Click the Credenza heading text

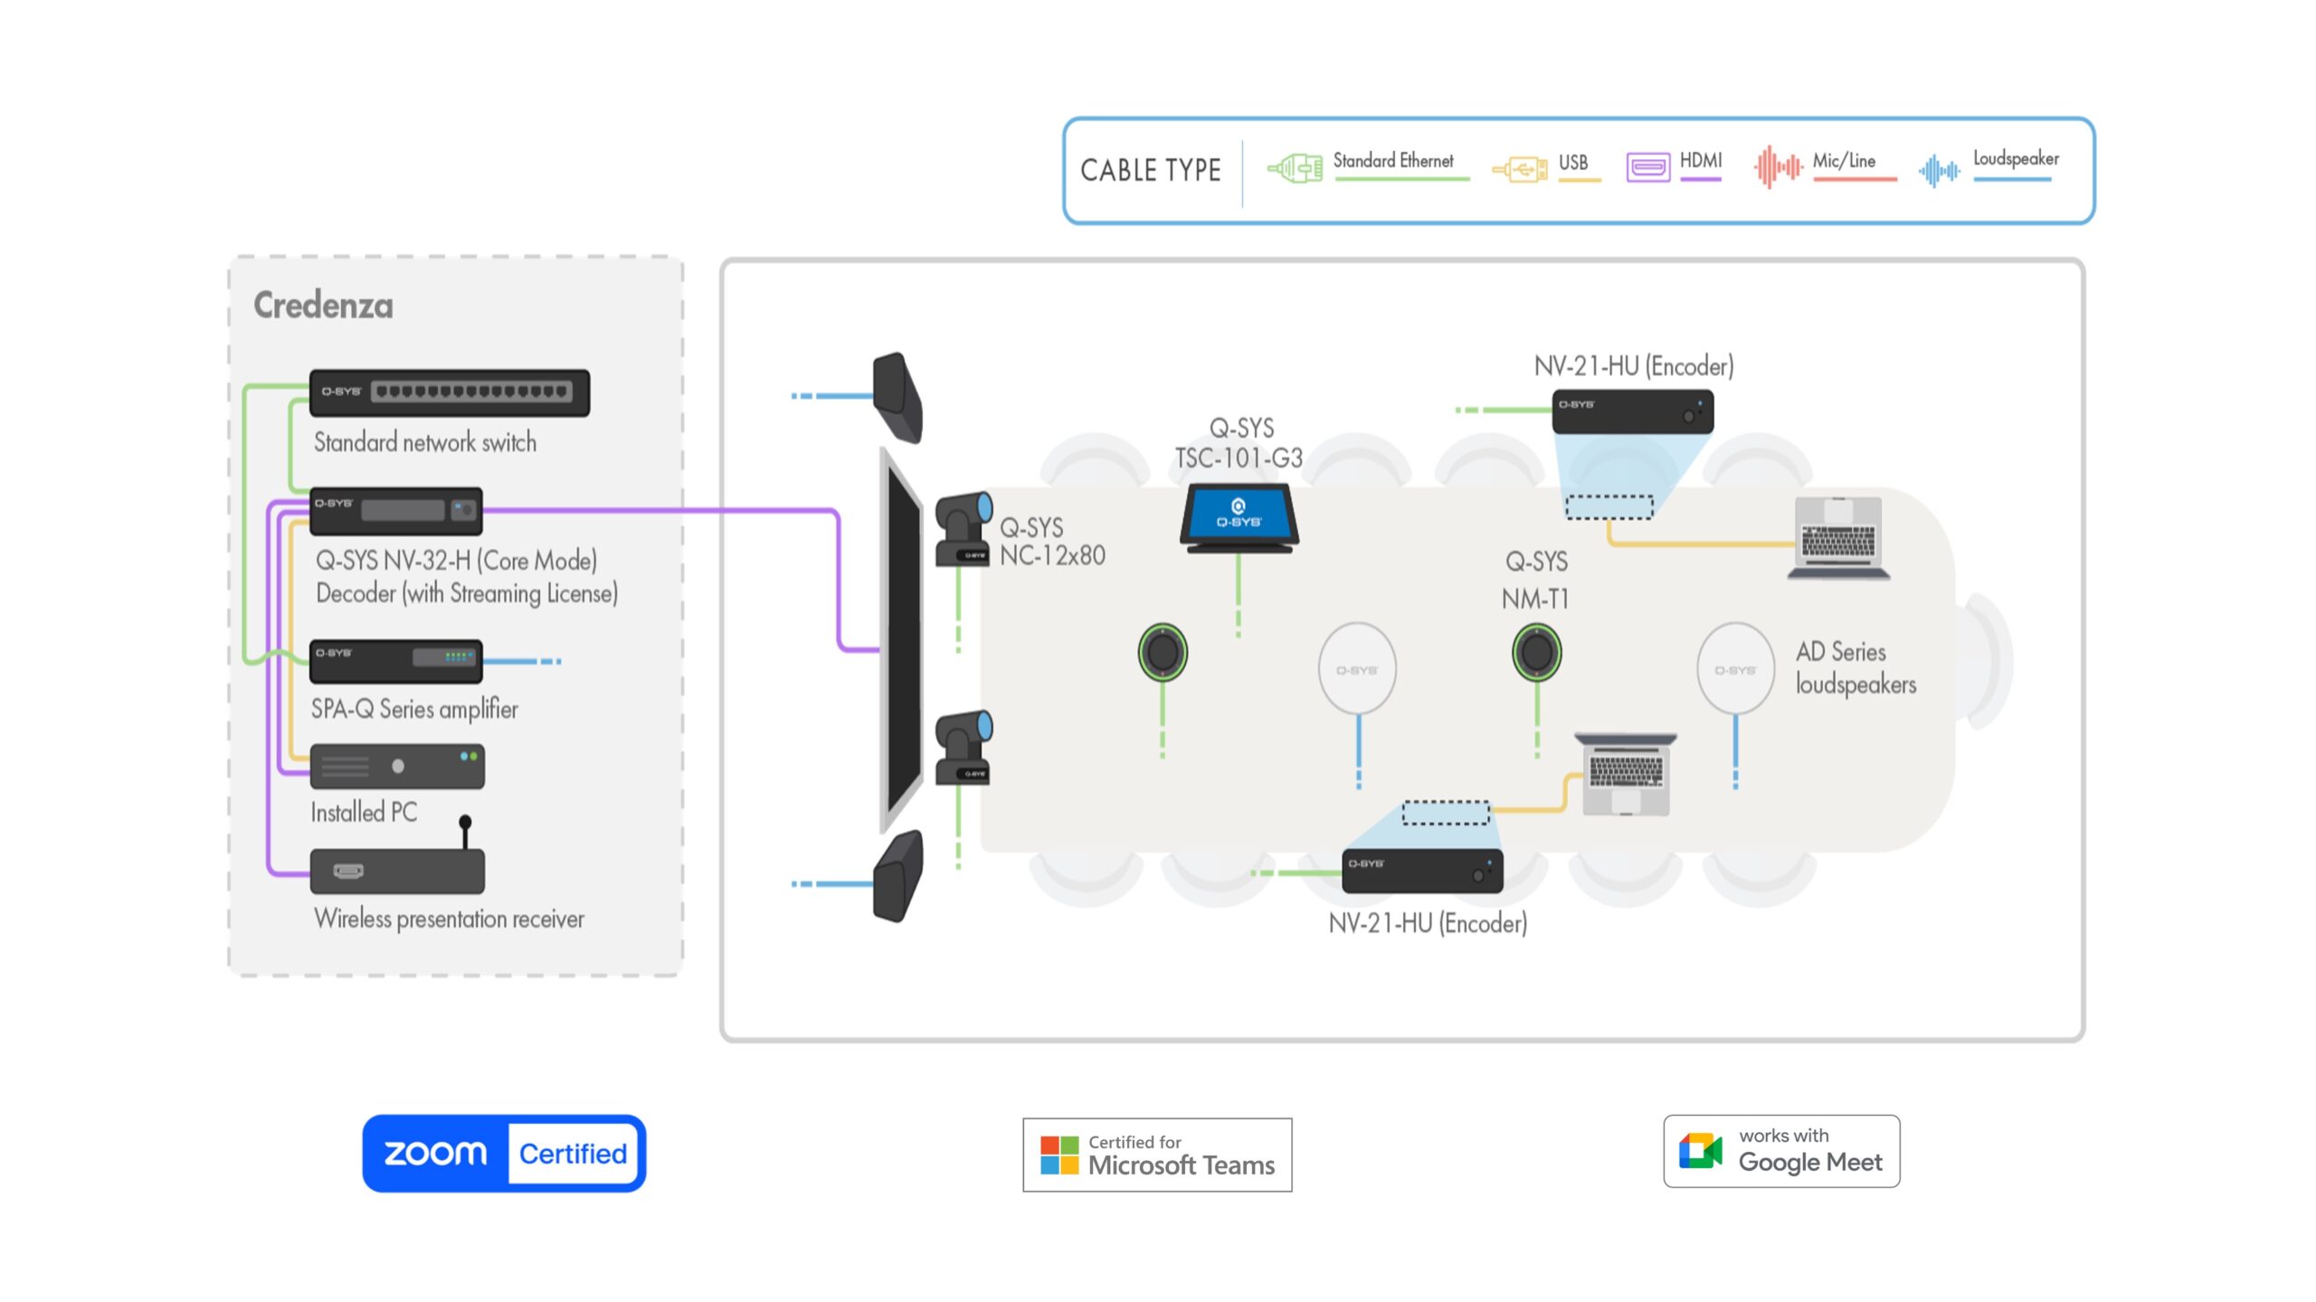pos(323,306)
